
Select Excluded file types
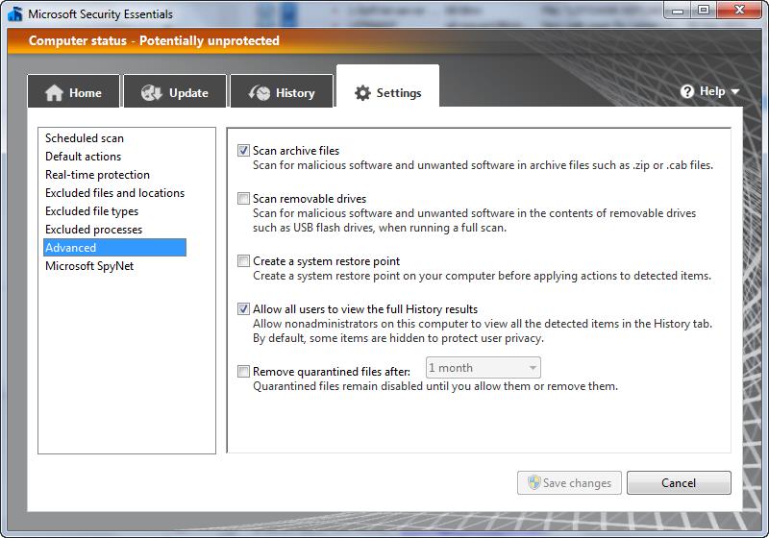pyautogui.click(x=91, y=211)
